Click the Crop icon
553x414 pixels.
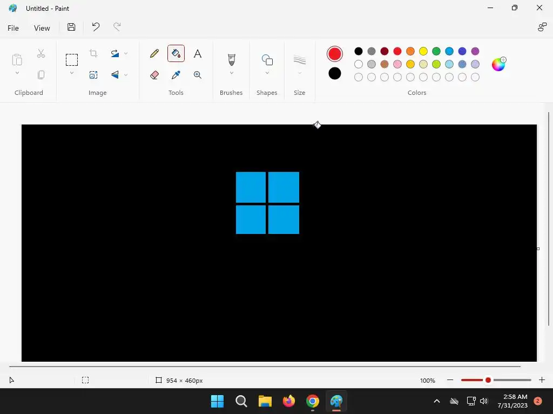pos(93,53)
